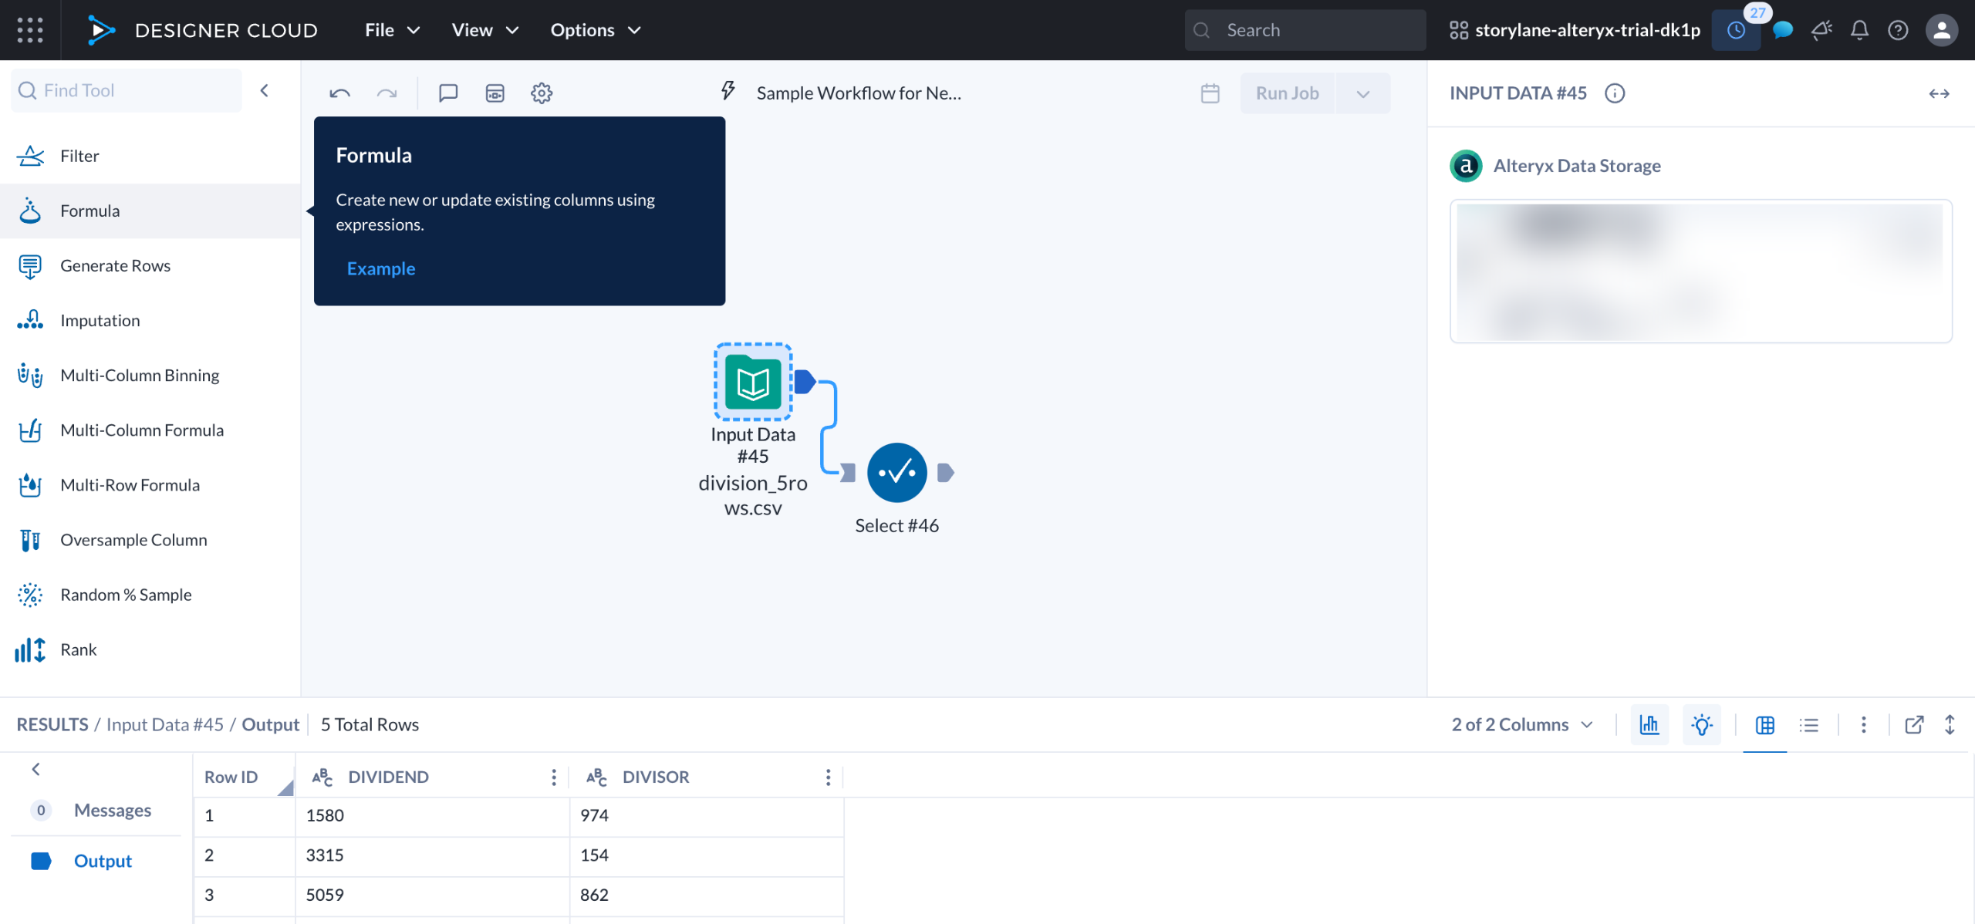Click the notifications bell icon

tap(1859, 30)
